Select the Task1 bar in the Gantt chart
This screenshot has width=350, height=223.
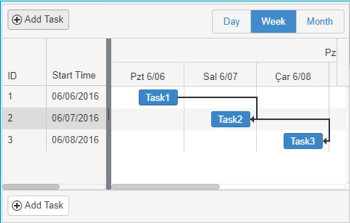[158, 97]
